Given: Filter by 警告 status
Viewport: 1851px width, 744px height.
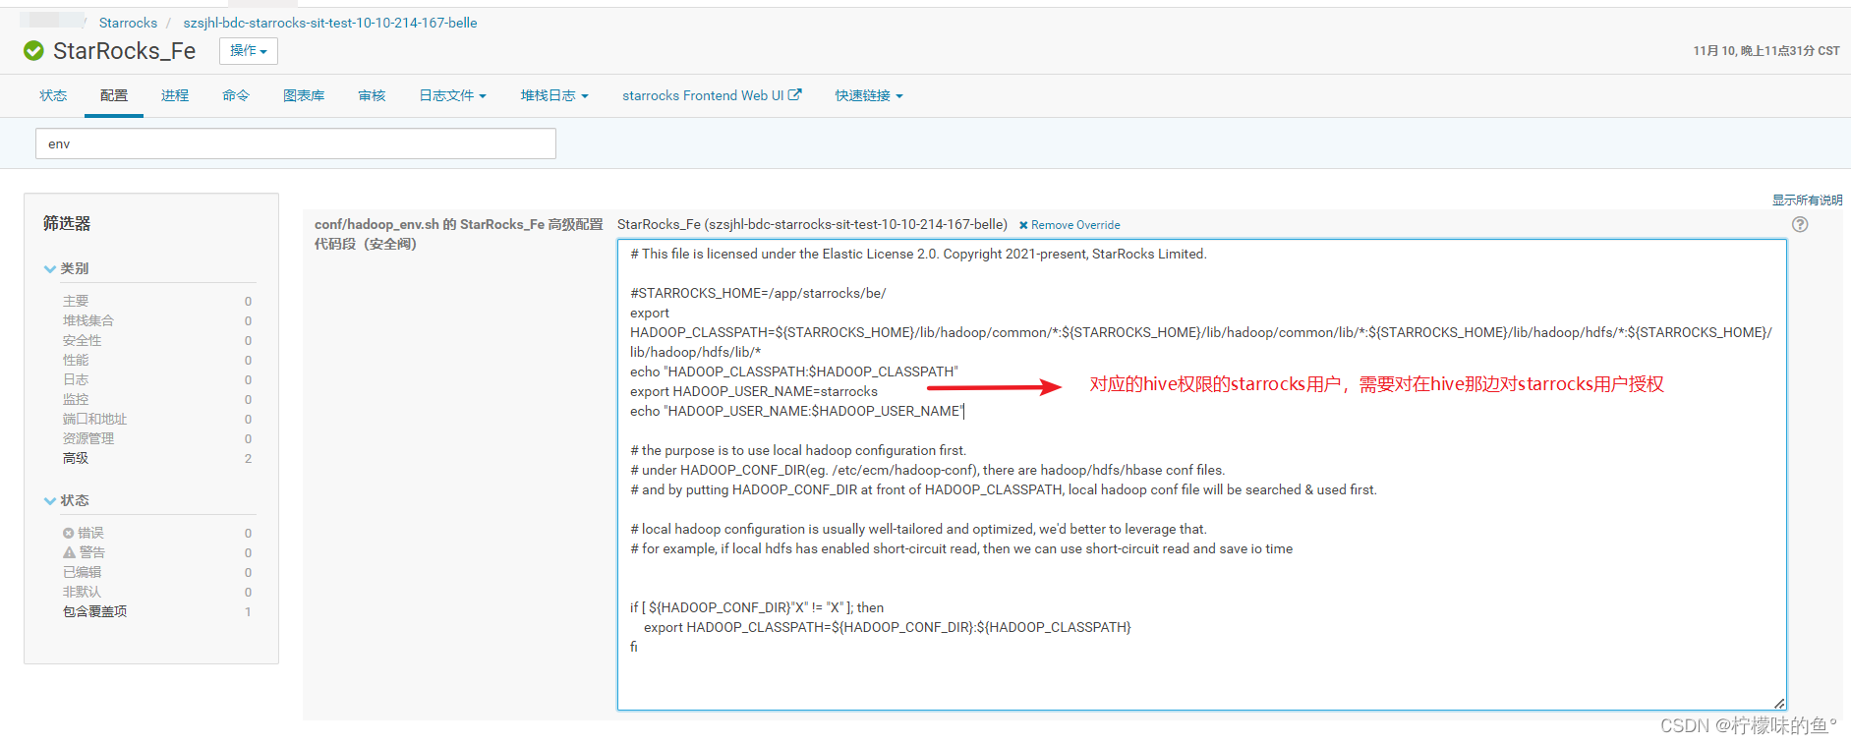Looking at the screenshot, I should click(x=92, y=552).
